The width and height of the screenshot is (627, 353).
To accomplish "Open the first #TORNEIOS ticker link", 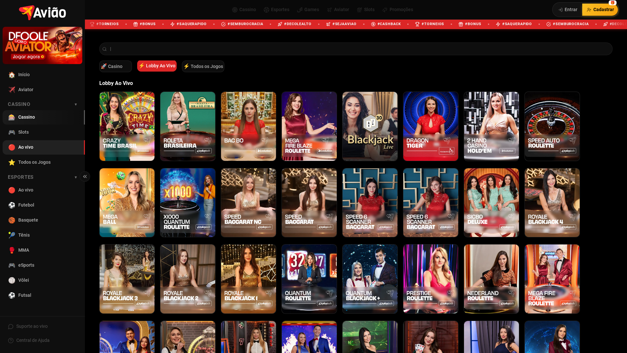I will [104, 24].
